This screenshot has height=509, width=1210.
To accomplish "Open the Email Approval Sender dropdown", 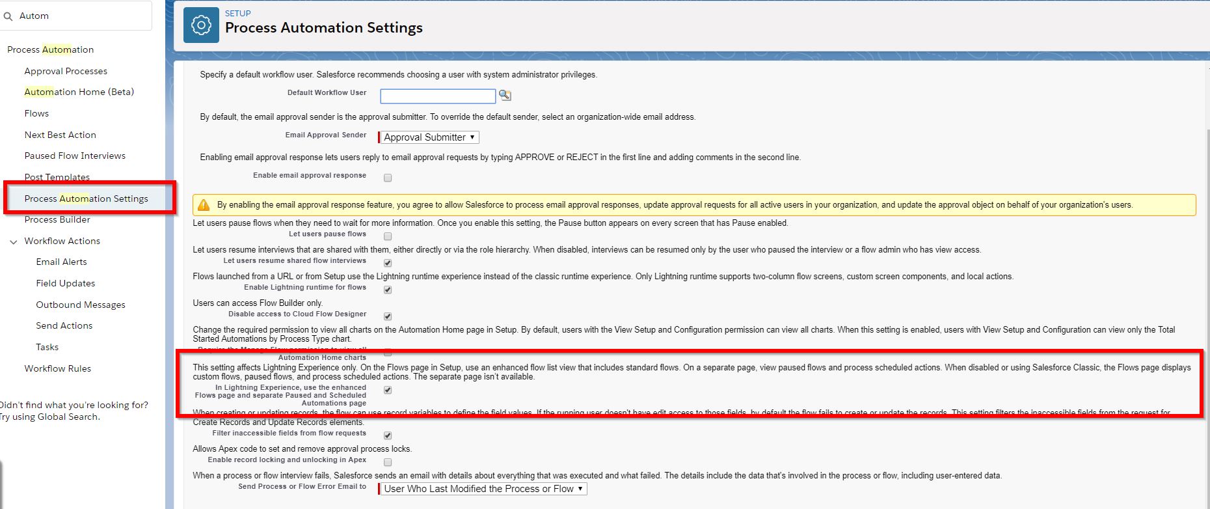I will coord(429,137).
